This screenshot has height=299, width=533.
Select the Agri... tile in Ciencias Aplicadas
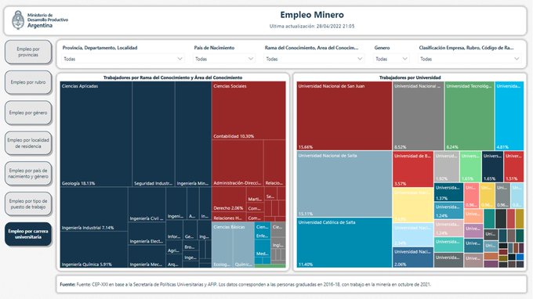point(174,247)
